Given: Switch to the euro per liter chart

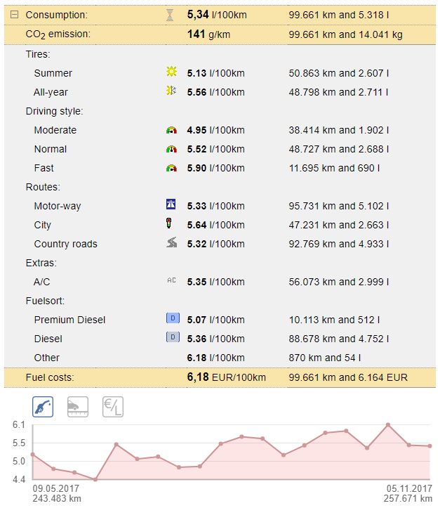Looking at the screenshot, I should [113, 407].
